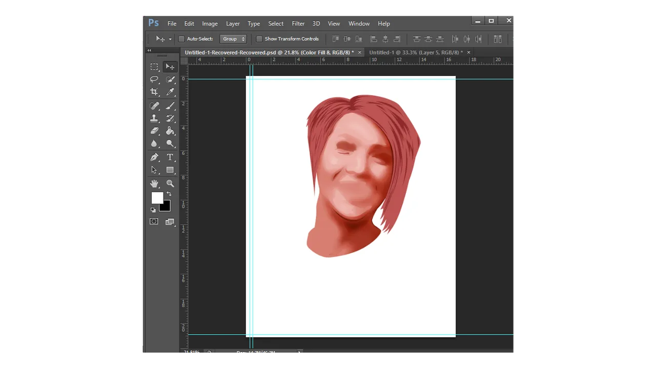Enable Show Transform Controls checkbox
The height and width of the screenshot is (369, 656).
coord(259,39)
